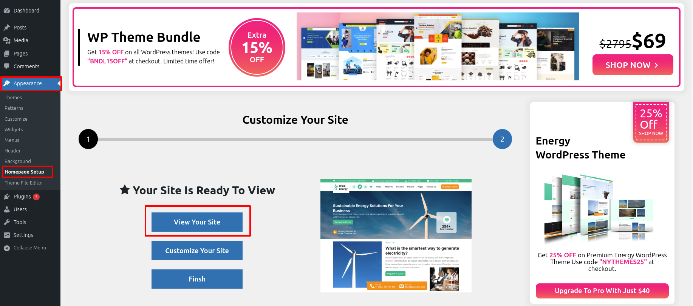
Task: Click Upgrade To Pro With Just $40
Action: pyautogui.click(x=602, y=291)
